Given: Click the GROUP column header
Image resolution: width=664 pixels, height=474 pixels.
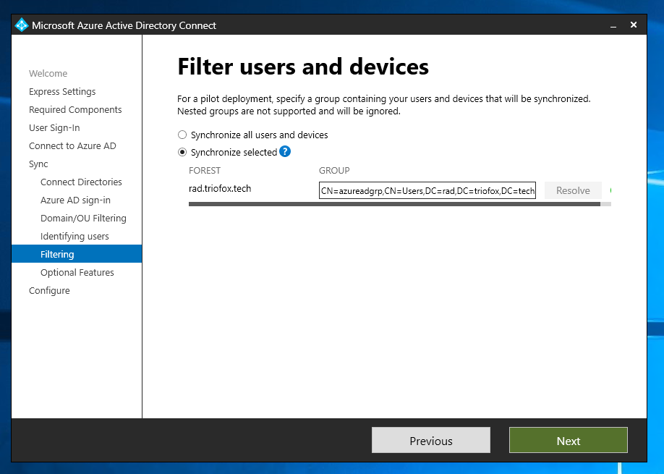Looking at the screenshot, I should [x=334, y=170].
